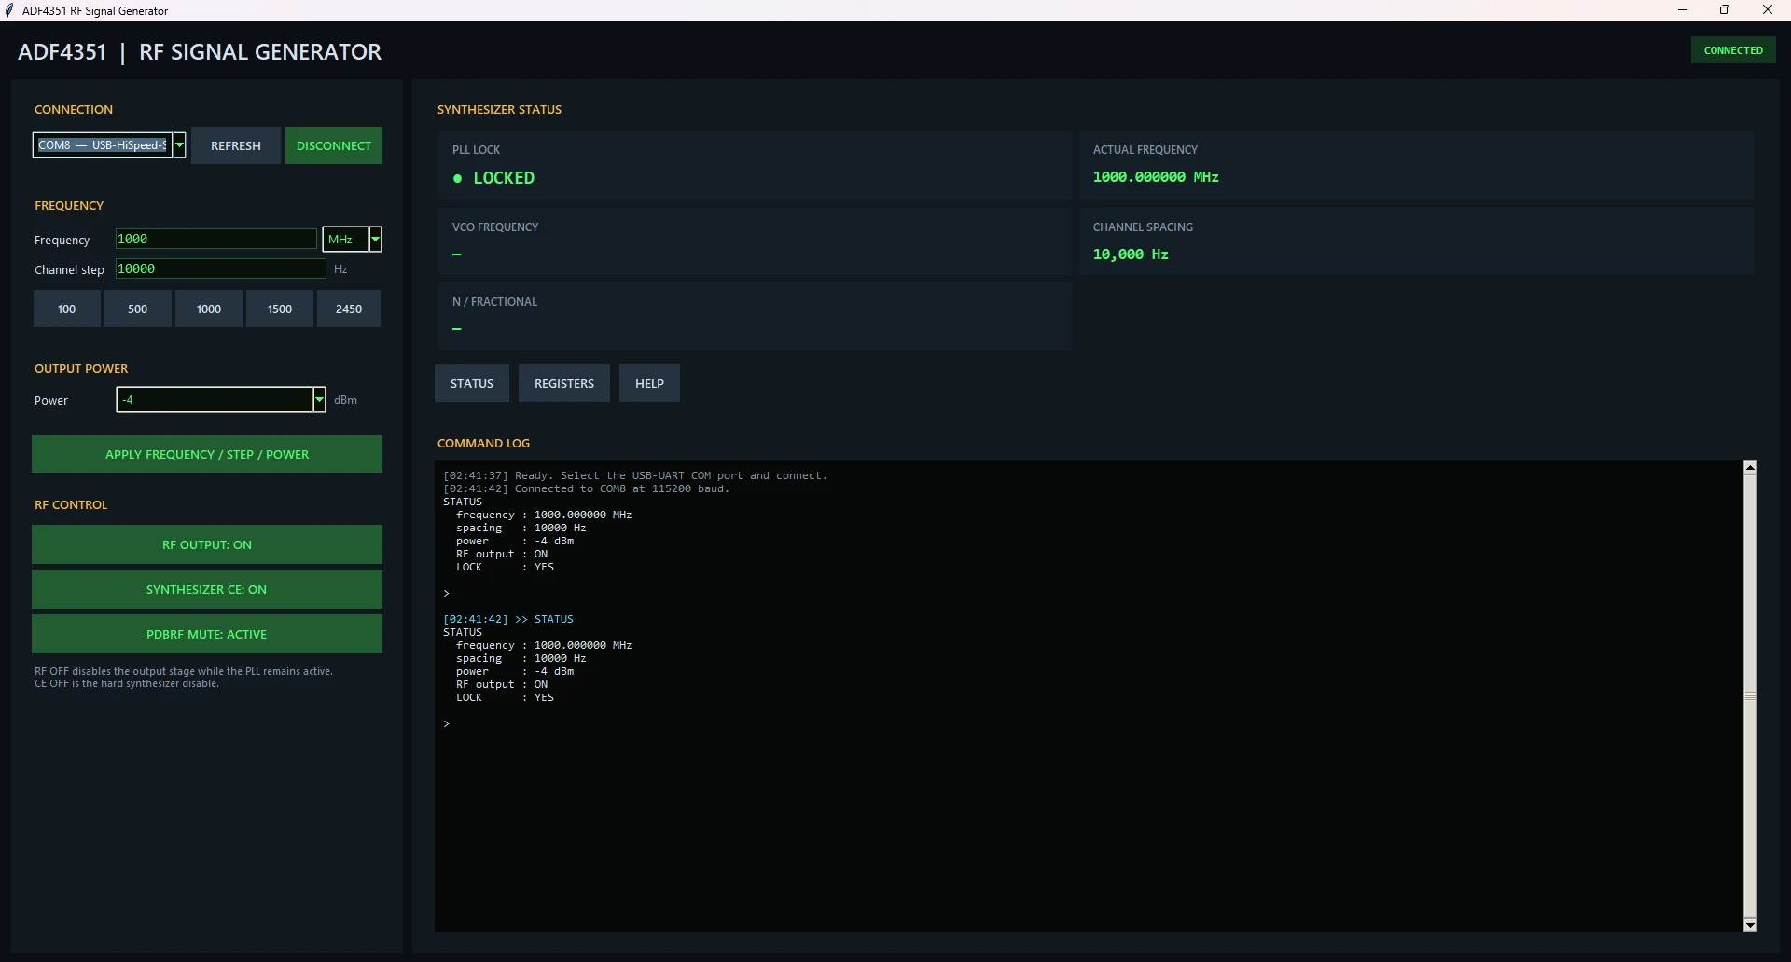Viewport: 1791px width, 962px height.
Task: Open the STATUS tab
Action: click(x=472, y=383)
